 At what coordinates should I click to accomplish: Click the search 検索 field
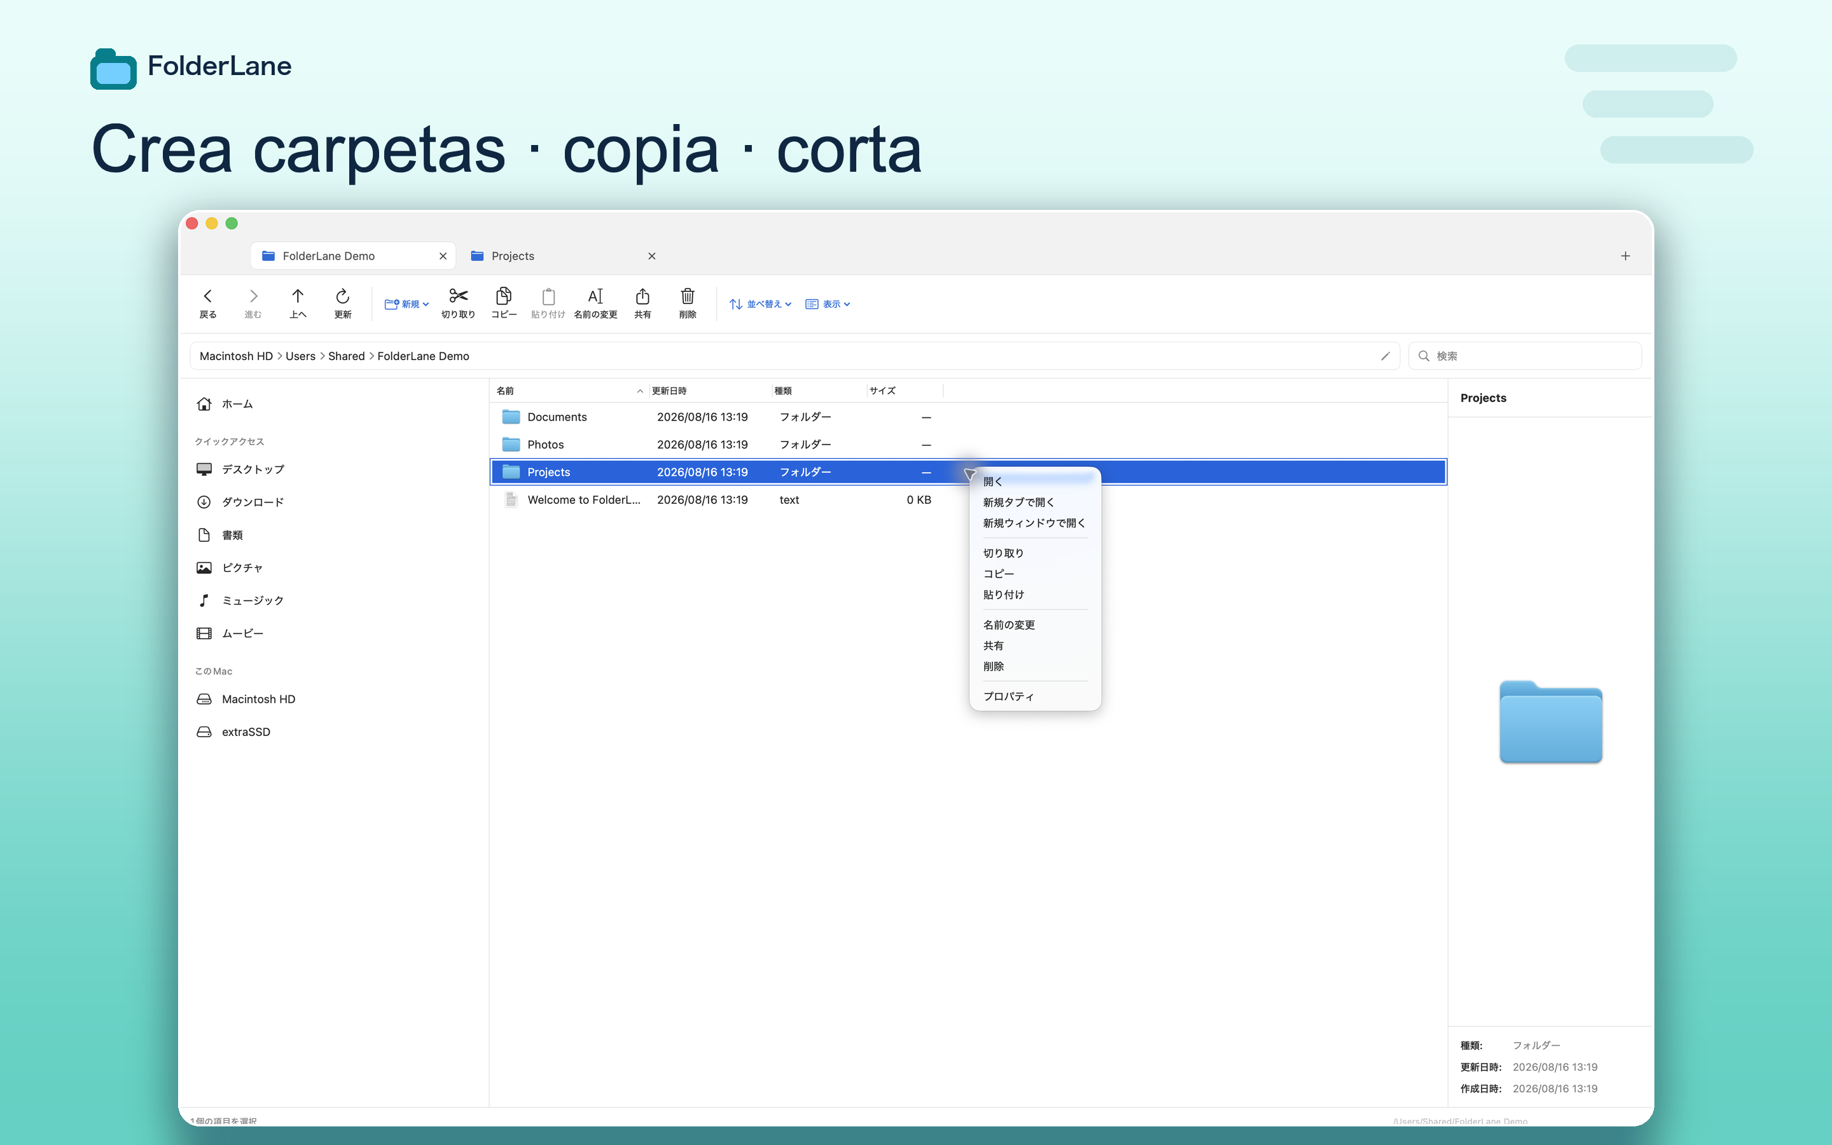click(x=1525, y=356)
